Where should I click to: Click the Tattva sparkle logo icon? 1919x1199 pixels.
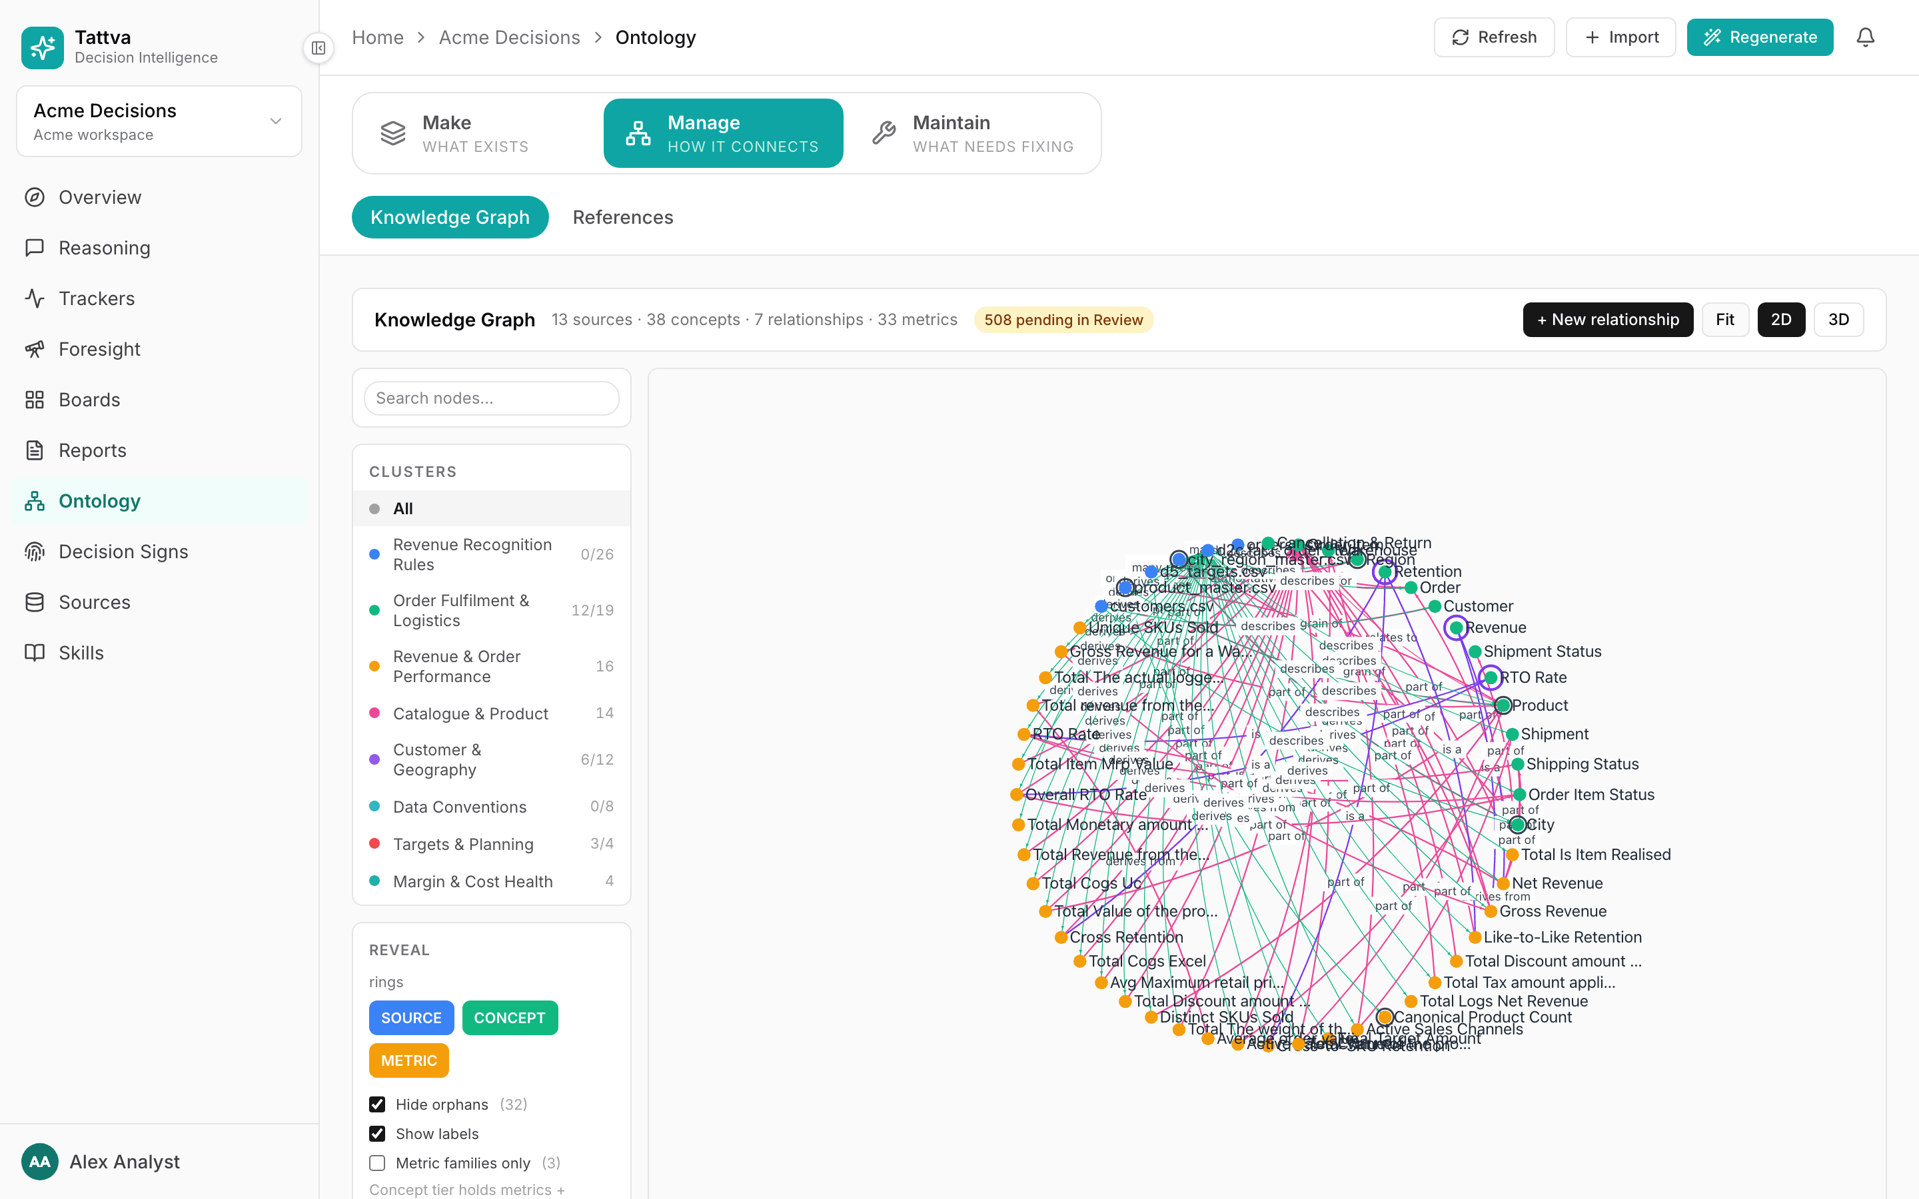[42, 47]
